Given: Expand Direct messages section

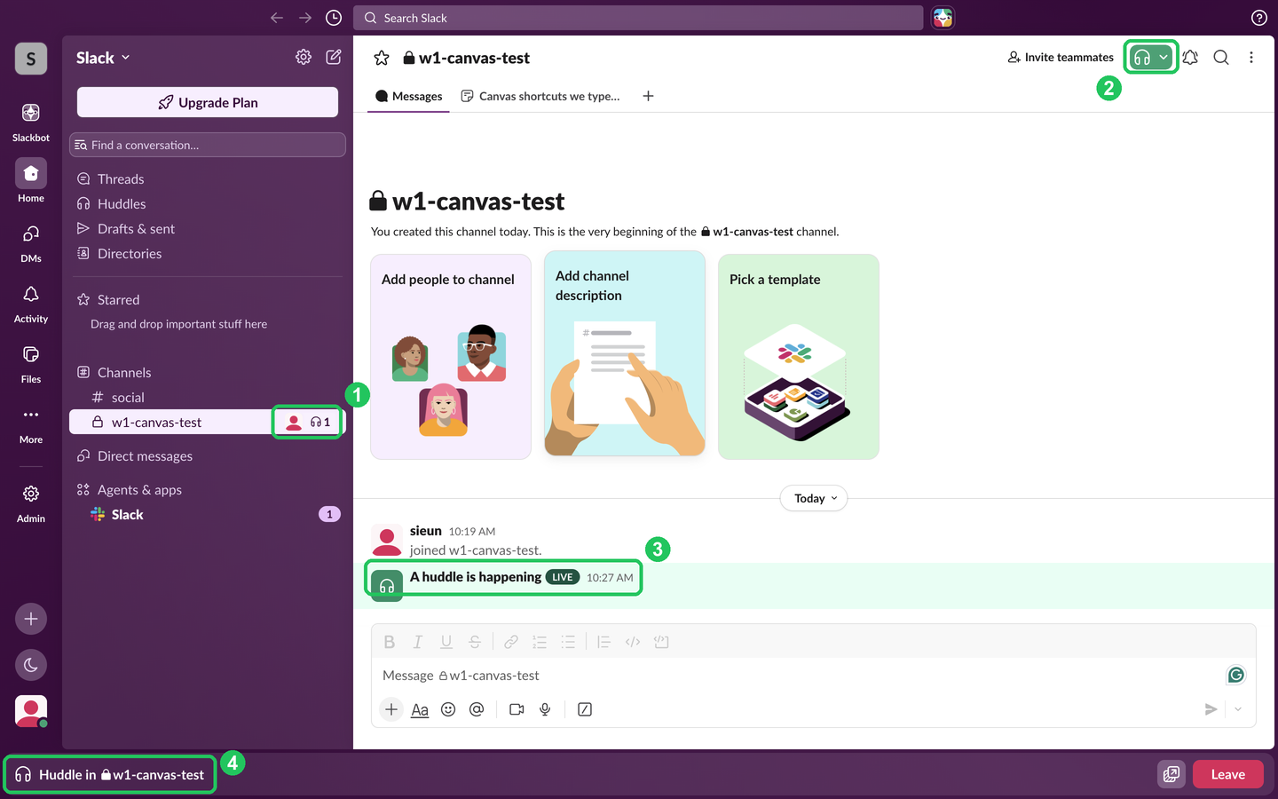Looking at the screenshot, I should click(135, 455).
